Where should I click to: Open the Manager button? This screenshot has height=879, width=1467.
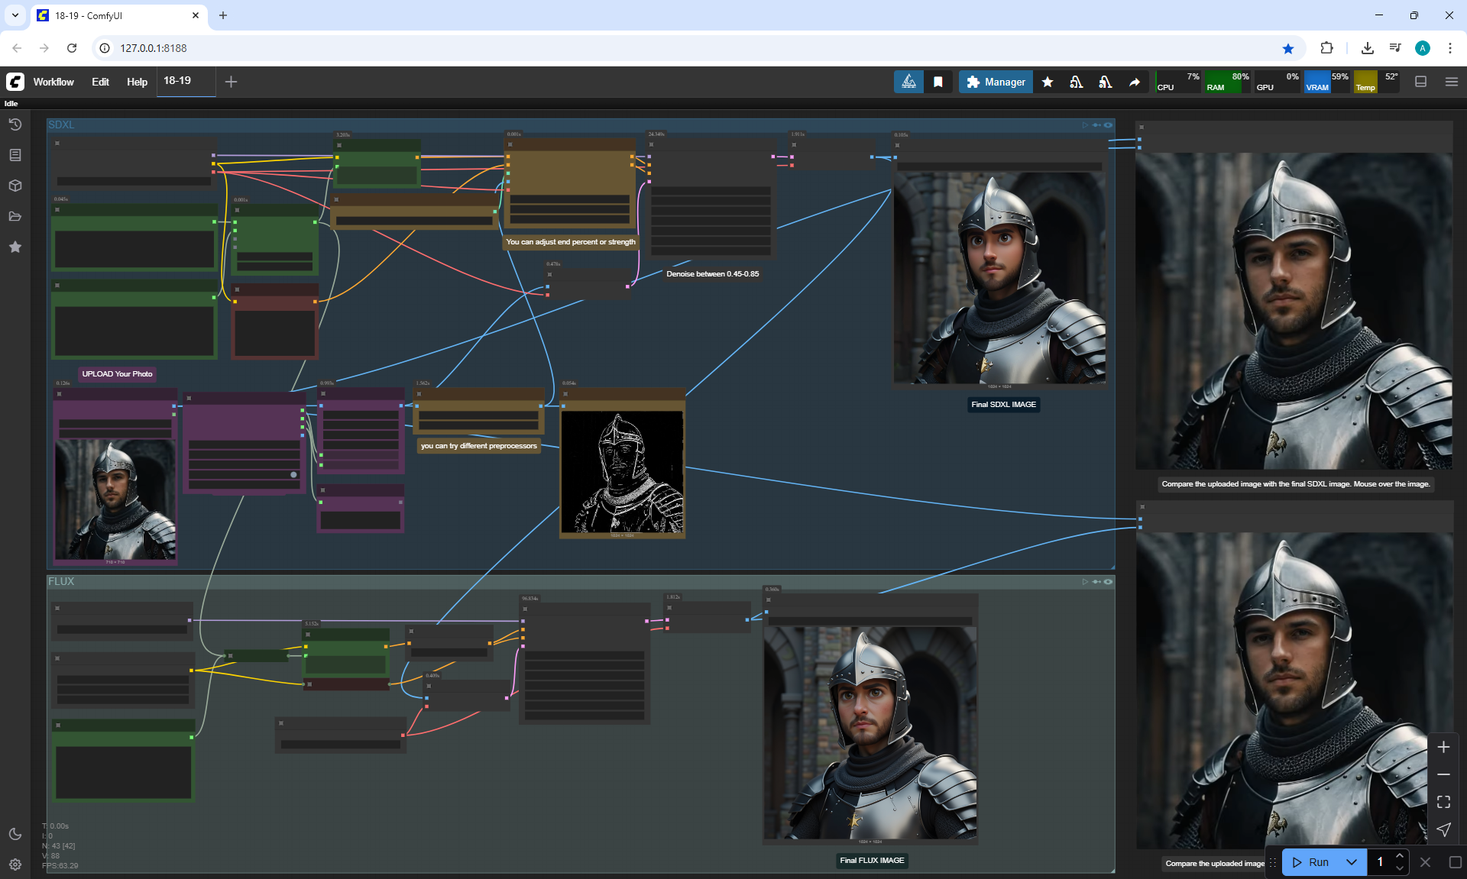click(996, 82)
